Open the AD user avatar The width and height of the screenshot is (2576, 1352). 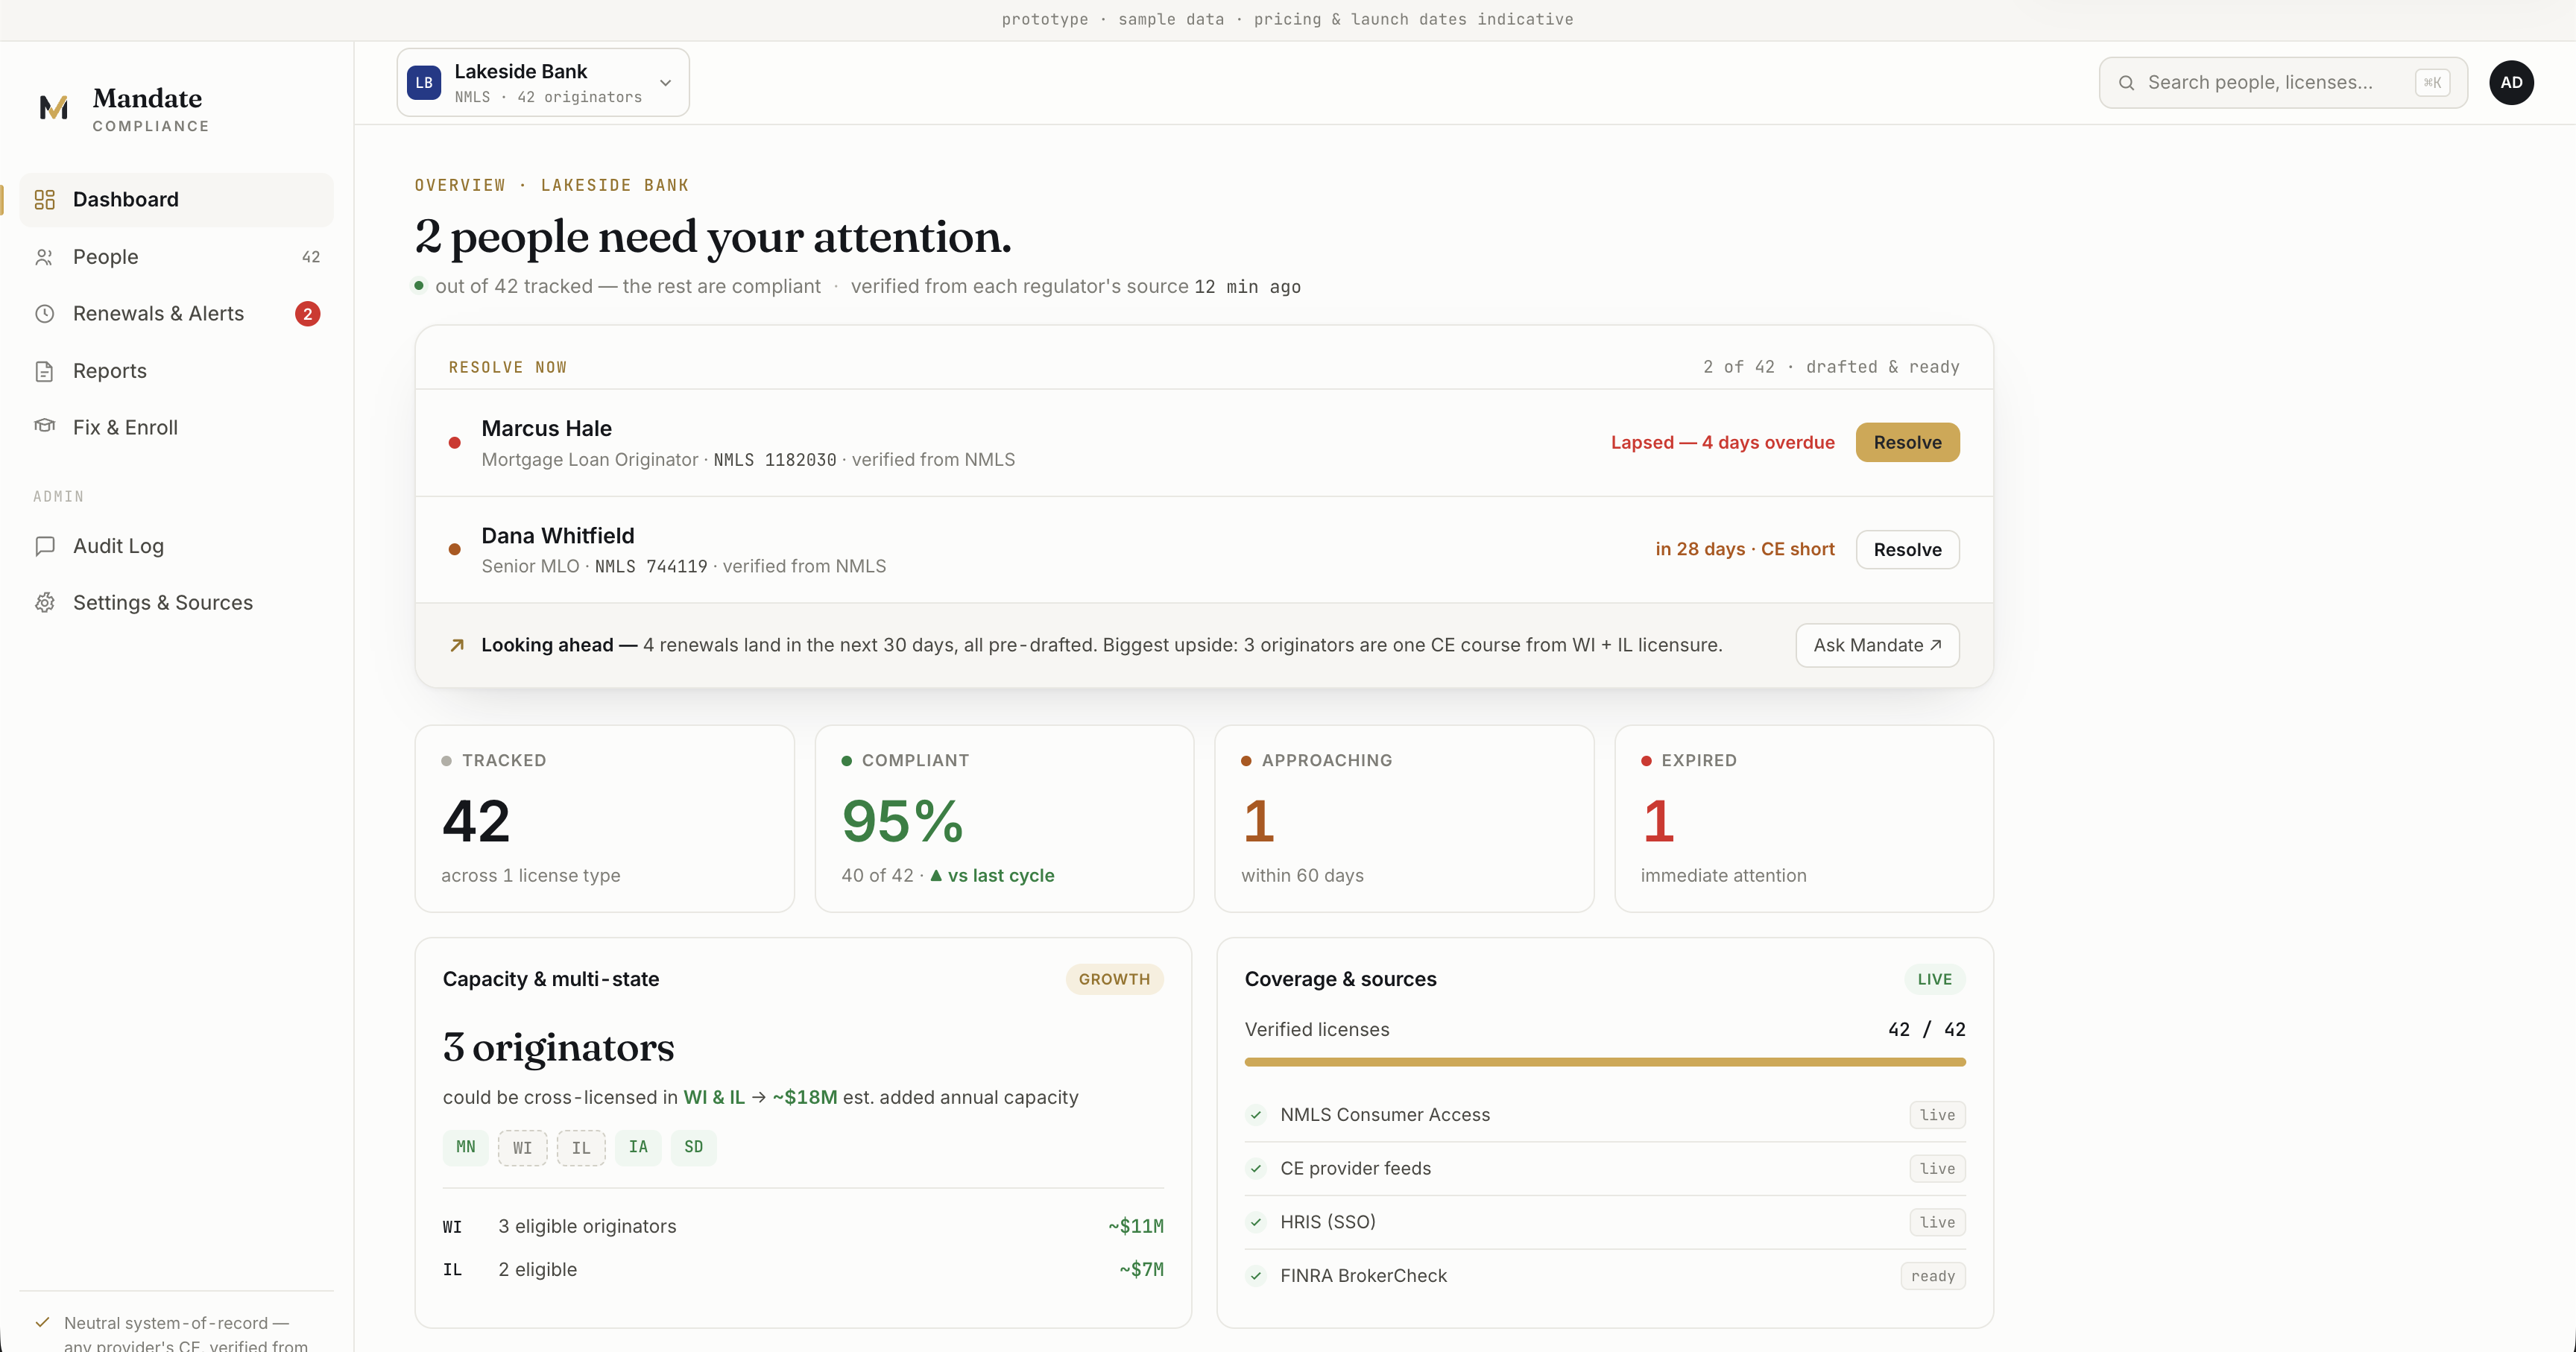click(x=2511, y=83)
